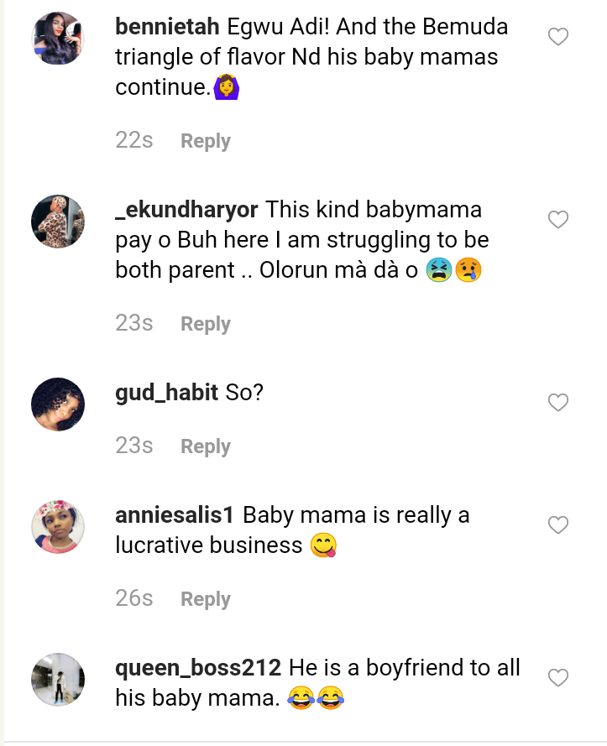
Task: Open bennietah's profile picture
Action: coord(58,39)
